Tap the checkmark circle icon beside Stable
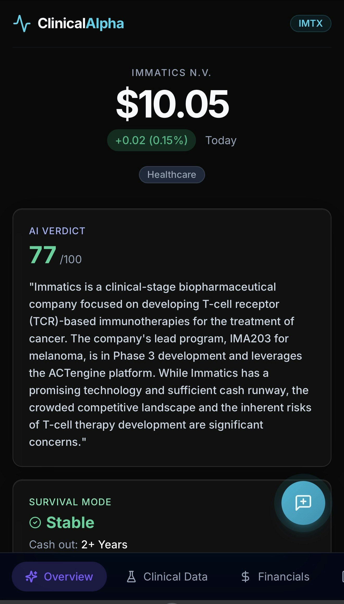The height and width of the screenshot is (604, 344). pyautogui.click(x=35, y=522)
